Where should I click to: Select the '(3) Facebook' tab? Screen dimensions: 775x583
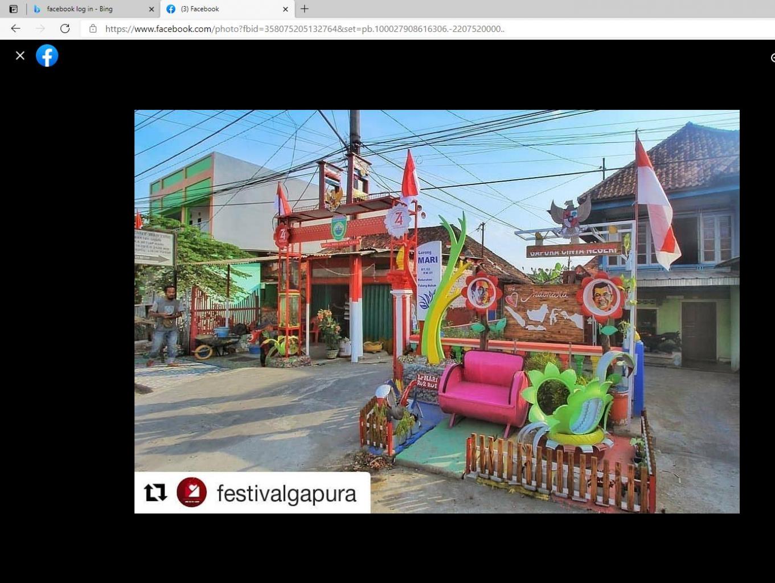point(222,9)
